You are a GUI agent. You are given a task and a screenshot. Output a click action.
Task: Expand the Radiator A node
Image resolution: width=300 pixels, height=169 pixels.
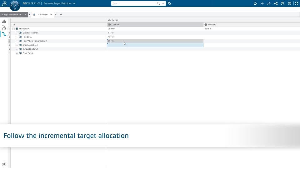[17, 37]
